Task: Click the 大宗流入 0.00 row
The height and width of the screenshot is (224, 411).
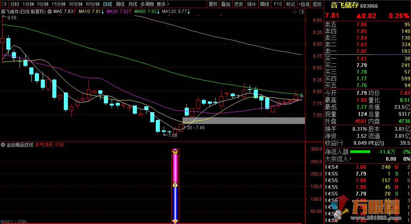Action: click(368, 158)
